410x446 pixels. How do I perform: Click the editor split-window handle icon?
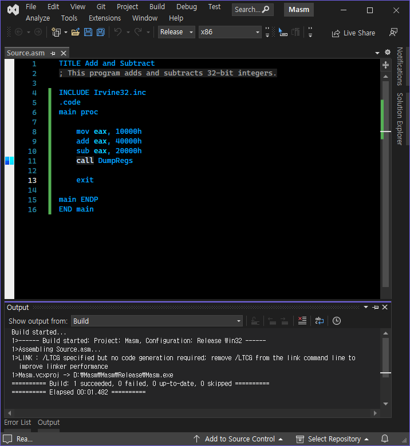pyautogui.click(x=385, y=65)
